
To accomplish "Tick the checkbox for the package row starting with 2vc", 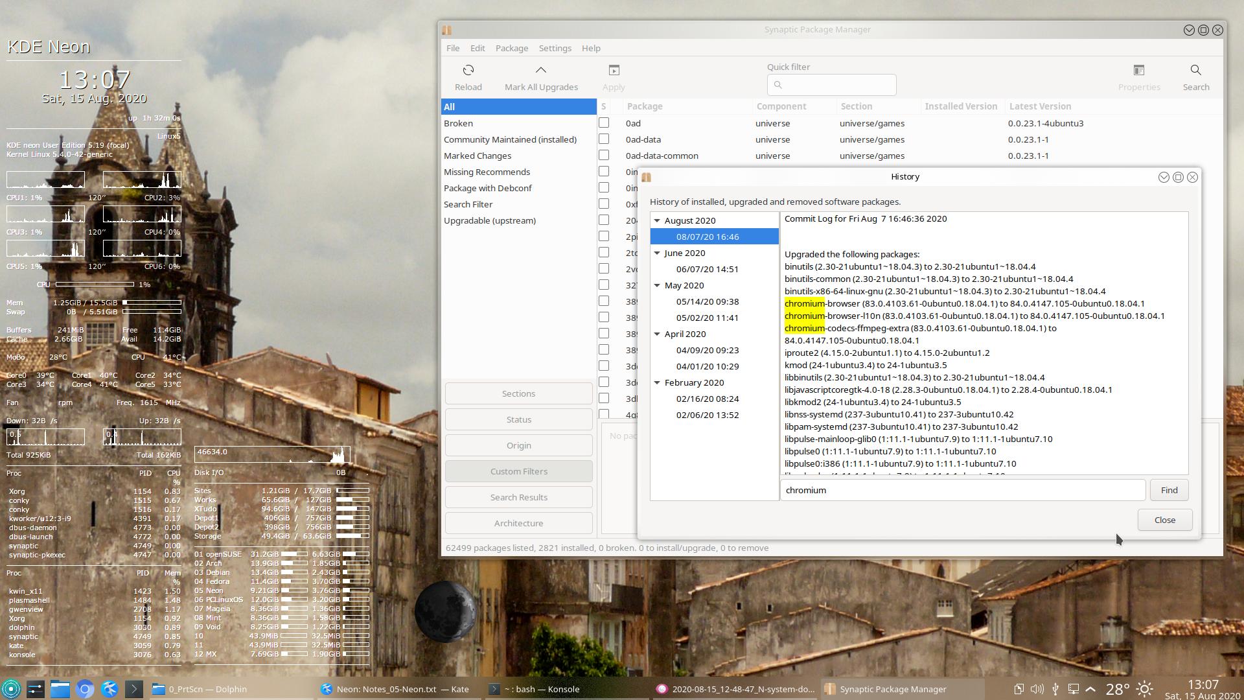I will [x=604, y=268].
